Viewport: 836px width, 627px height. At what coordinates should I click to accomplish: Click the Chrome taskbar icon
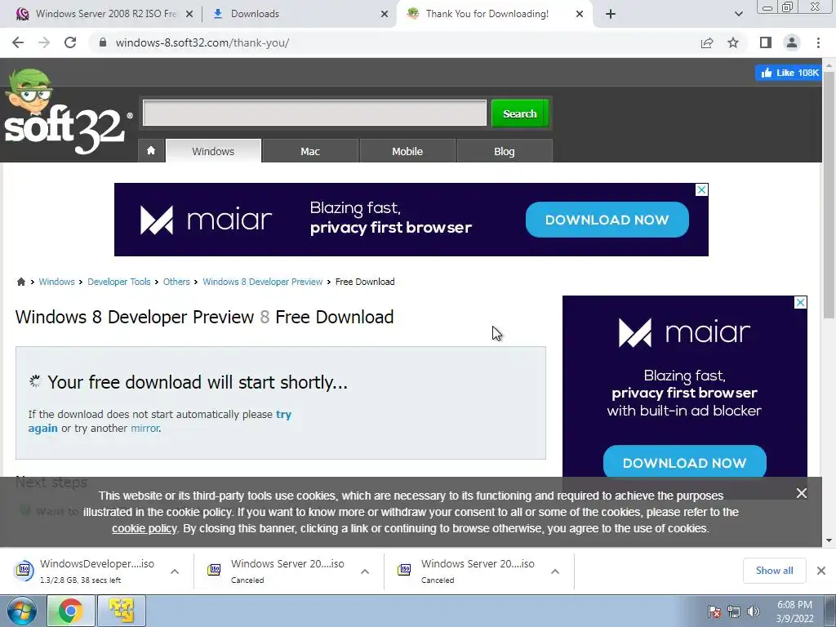coord(71,611)
